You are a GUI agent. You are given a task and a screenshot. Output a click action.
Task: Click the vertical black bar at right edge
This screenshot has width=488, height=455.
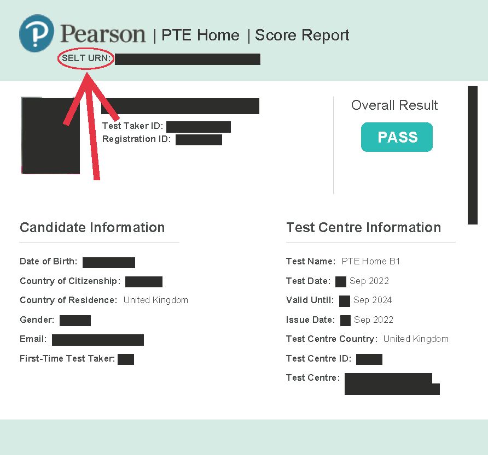coord(473,155)
